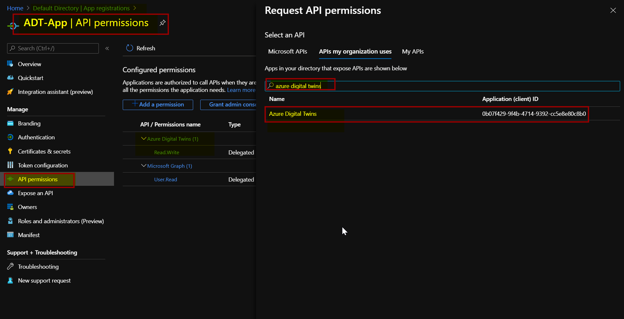
Task: Open New support request
Action: (x=44, y=280)
